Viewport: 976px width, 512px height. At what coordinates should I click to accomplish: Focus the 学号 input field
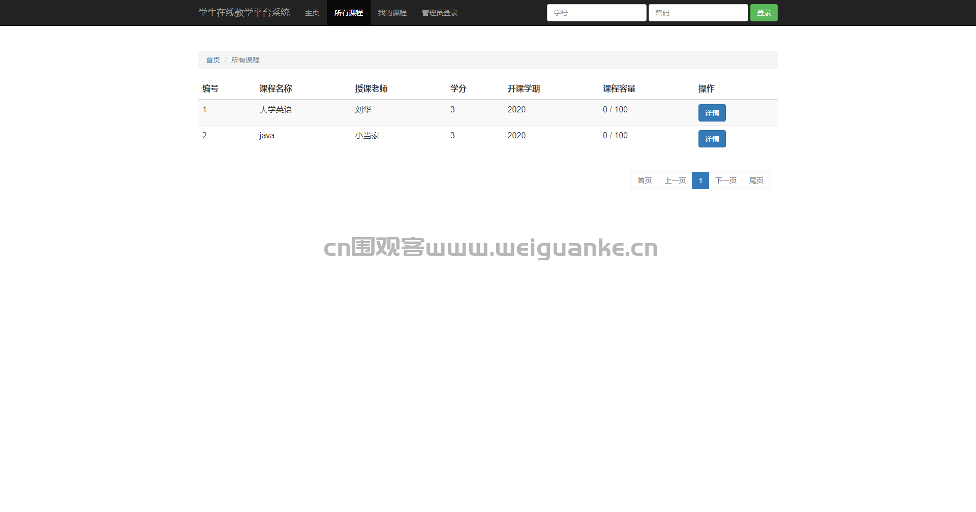(597, 13)
